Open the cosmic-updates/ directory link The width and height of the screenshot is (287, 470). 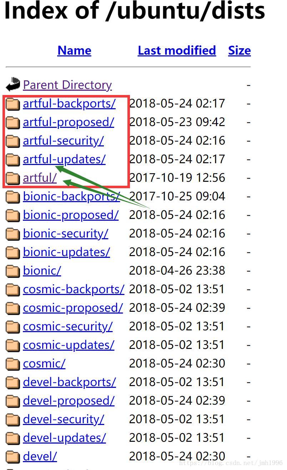point(69,345)
